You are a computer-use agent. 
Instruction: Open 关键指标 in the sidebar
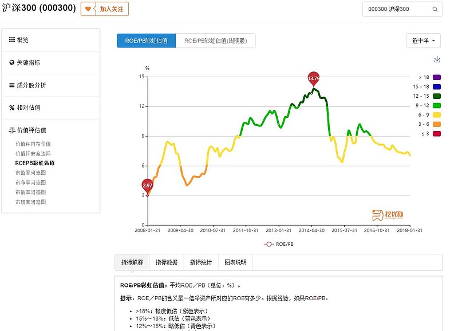tap(51, 63)
